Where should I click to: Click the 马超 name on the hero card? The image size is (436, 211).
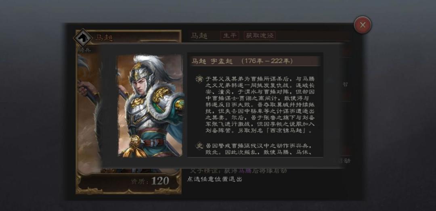coord(104,38)
